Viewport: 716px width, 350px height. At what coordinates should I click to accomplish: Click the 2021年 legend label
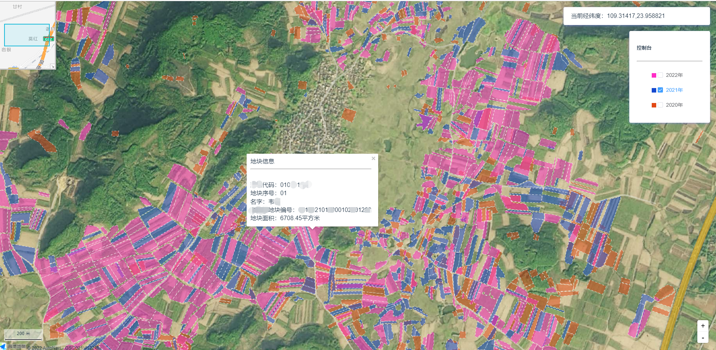[674, 90]
